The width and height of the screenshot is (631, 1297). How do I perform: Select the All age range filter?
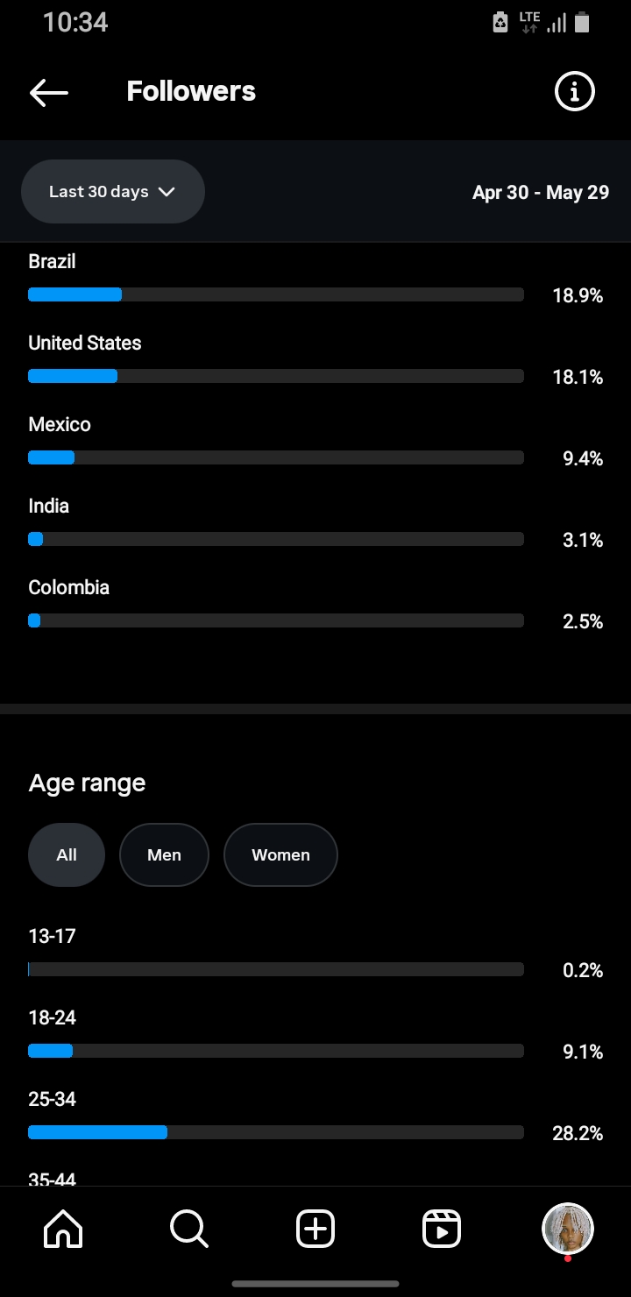click(67, 855)
